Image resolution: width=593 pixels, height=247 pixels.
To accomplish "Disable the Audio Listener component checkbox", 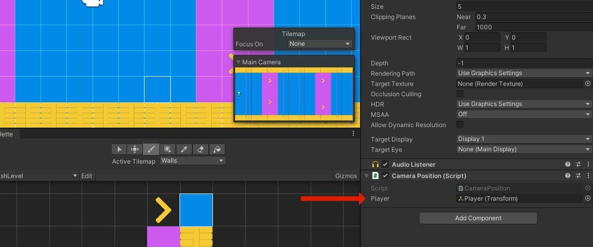I will pos(385,165).
